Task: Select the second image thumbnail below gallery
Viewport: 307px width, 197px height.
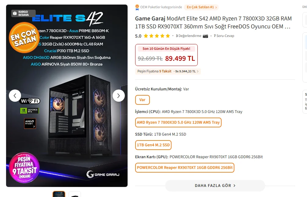Action: 75,194
